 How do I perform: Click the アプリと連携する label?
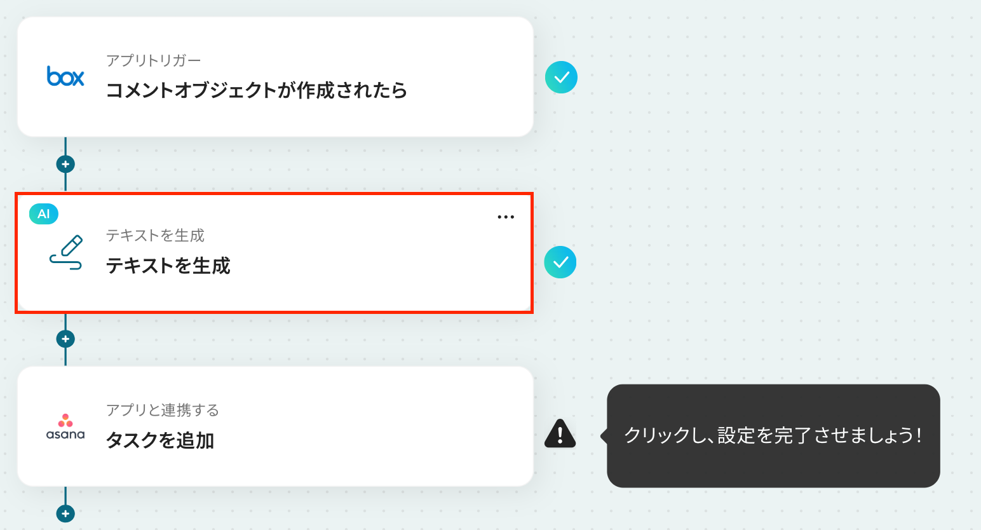pyautogui.click(x=163, y=410)
